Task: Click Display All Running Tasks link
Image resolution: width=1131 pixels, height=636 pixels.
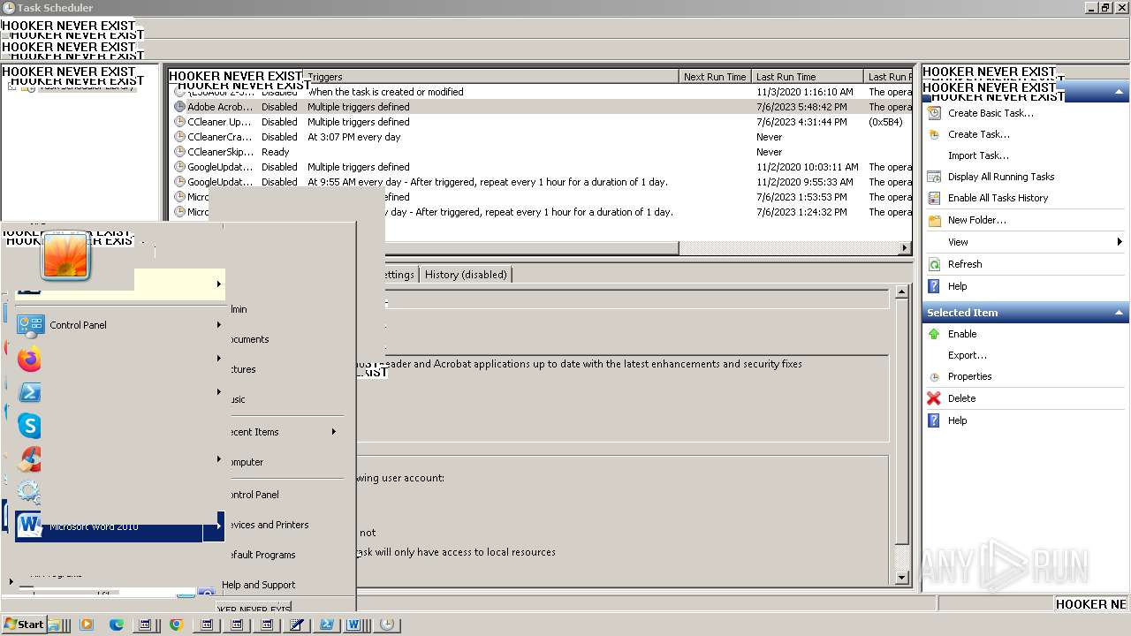Action: (x=1001, y=177)
